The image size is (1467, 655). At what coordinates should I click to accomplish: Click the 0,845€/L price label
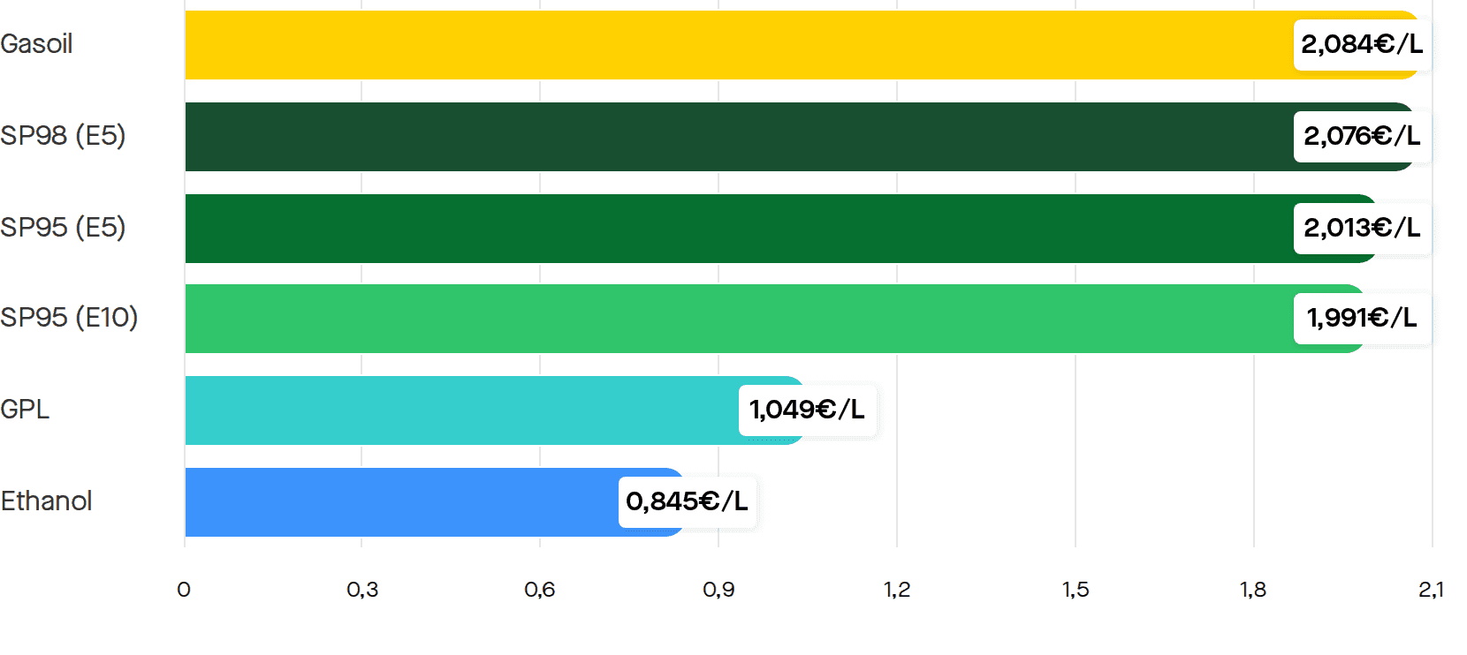(688, 501)
